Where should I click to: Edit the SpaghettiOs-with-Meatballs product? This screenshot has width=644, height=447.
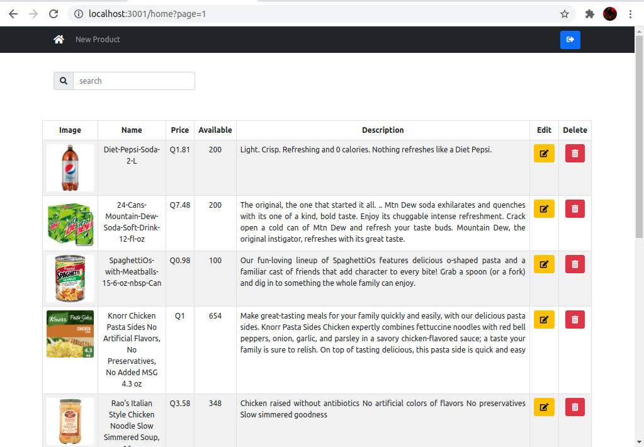tap(544, 264)
